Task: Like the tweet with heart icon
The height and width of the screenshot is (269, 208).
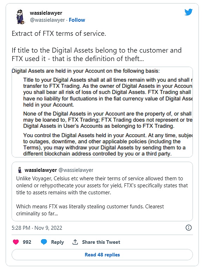Action: [x=16, y=242]
